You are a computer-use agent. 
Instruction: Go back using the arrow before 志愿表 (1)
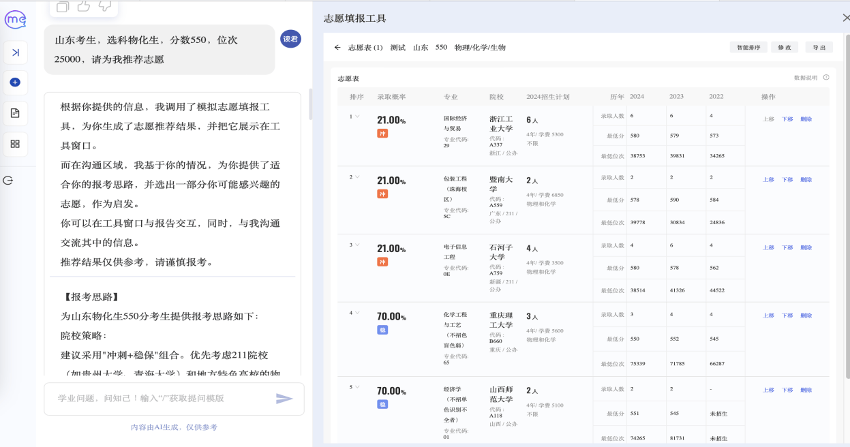pyautogui.click(x=337, y=48)
